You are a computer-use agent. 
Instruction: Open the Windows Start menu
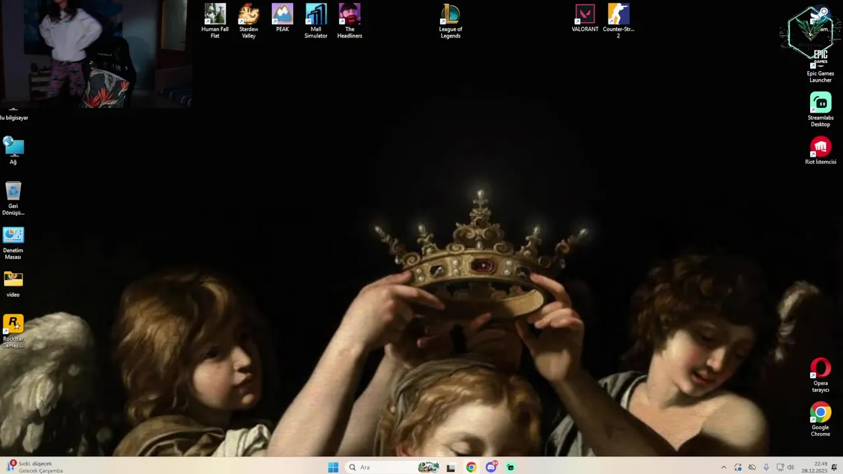tap(333, 467)
